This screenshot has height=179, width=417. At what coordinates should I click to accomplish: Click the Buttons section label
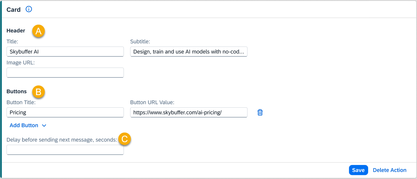coord(17,91)
